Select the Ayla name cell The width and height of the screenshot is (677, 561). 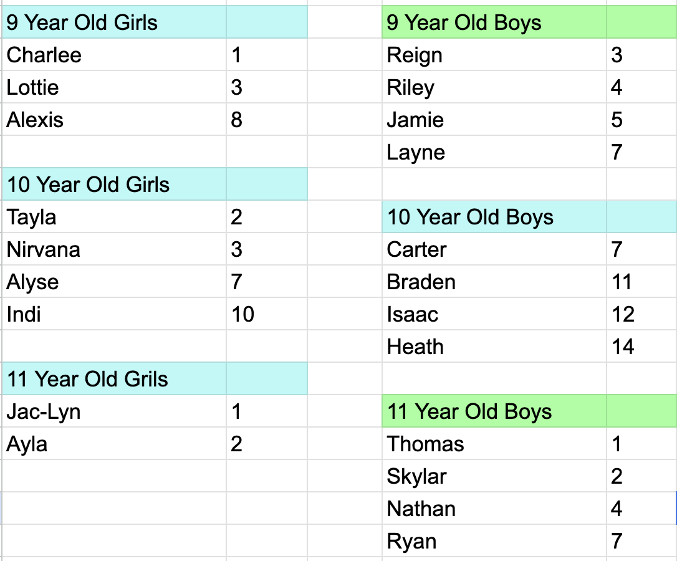[114, 444]
